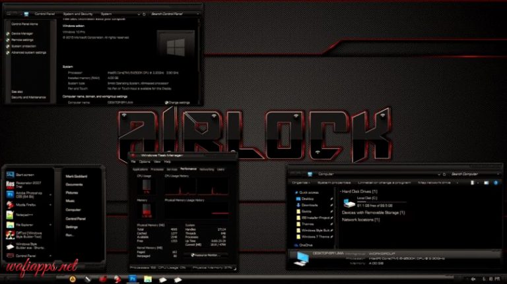Click Run... in start menu
This screenshot has width=507, height=284.
[69, 235]
